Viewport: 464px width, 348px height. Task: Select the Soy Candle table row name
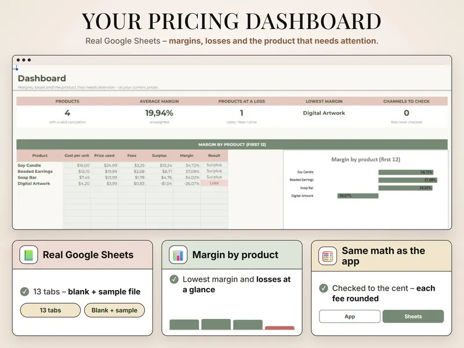pos(30,165)
